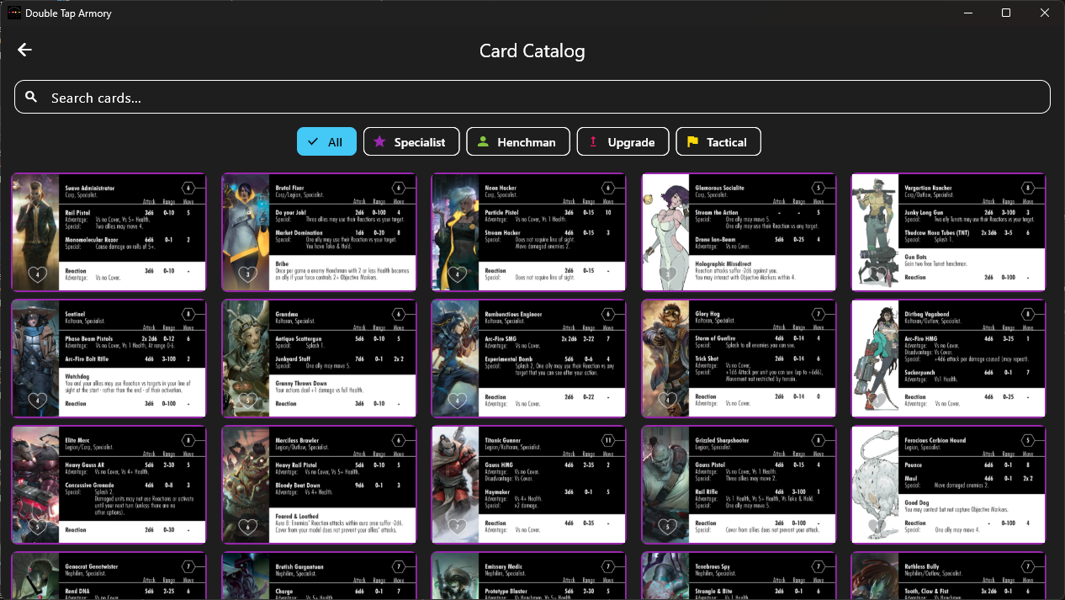Image resolution: width=1065 pixels, height=600 pixels.
Task: Click the hexagon cost badge on Glamorous Socialite
Action: pyautogui.click(x=818, y=188)
